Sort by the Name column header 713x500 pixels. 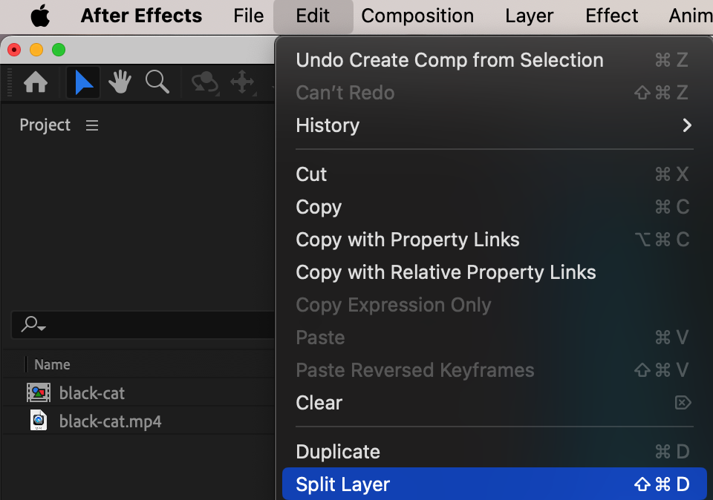[52, 364]
